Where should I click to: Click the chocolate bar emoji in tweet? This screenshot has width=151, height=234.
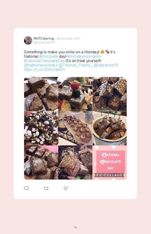(107, 52)
